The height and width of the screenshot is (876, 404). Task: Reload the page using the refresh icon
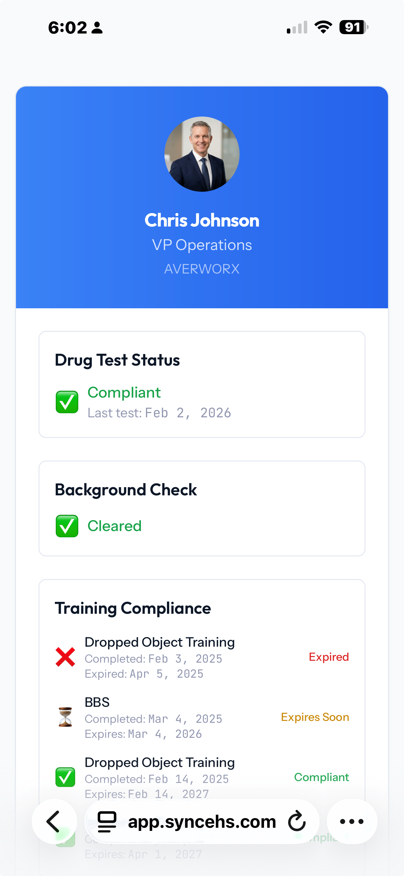pyautogui.click(x=296, y=821)
